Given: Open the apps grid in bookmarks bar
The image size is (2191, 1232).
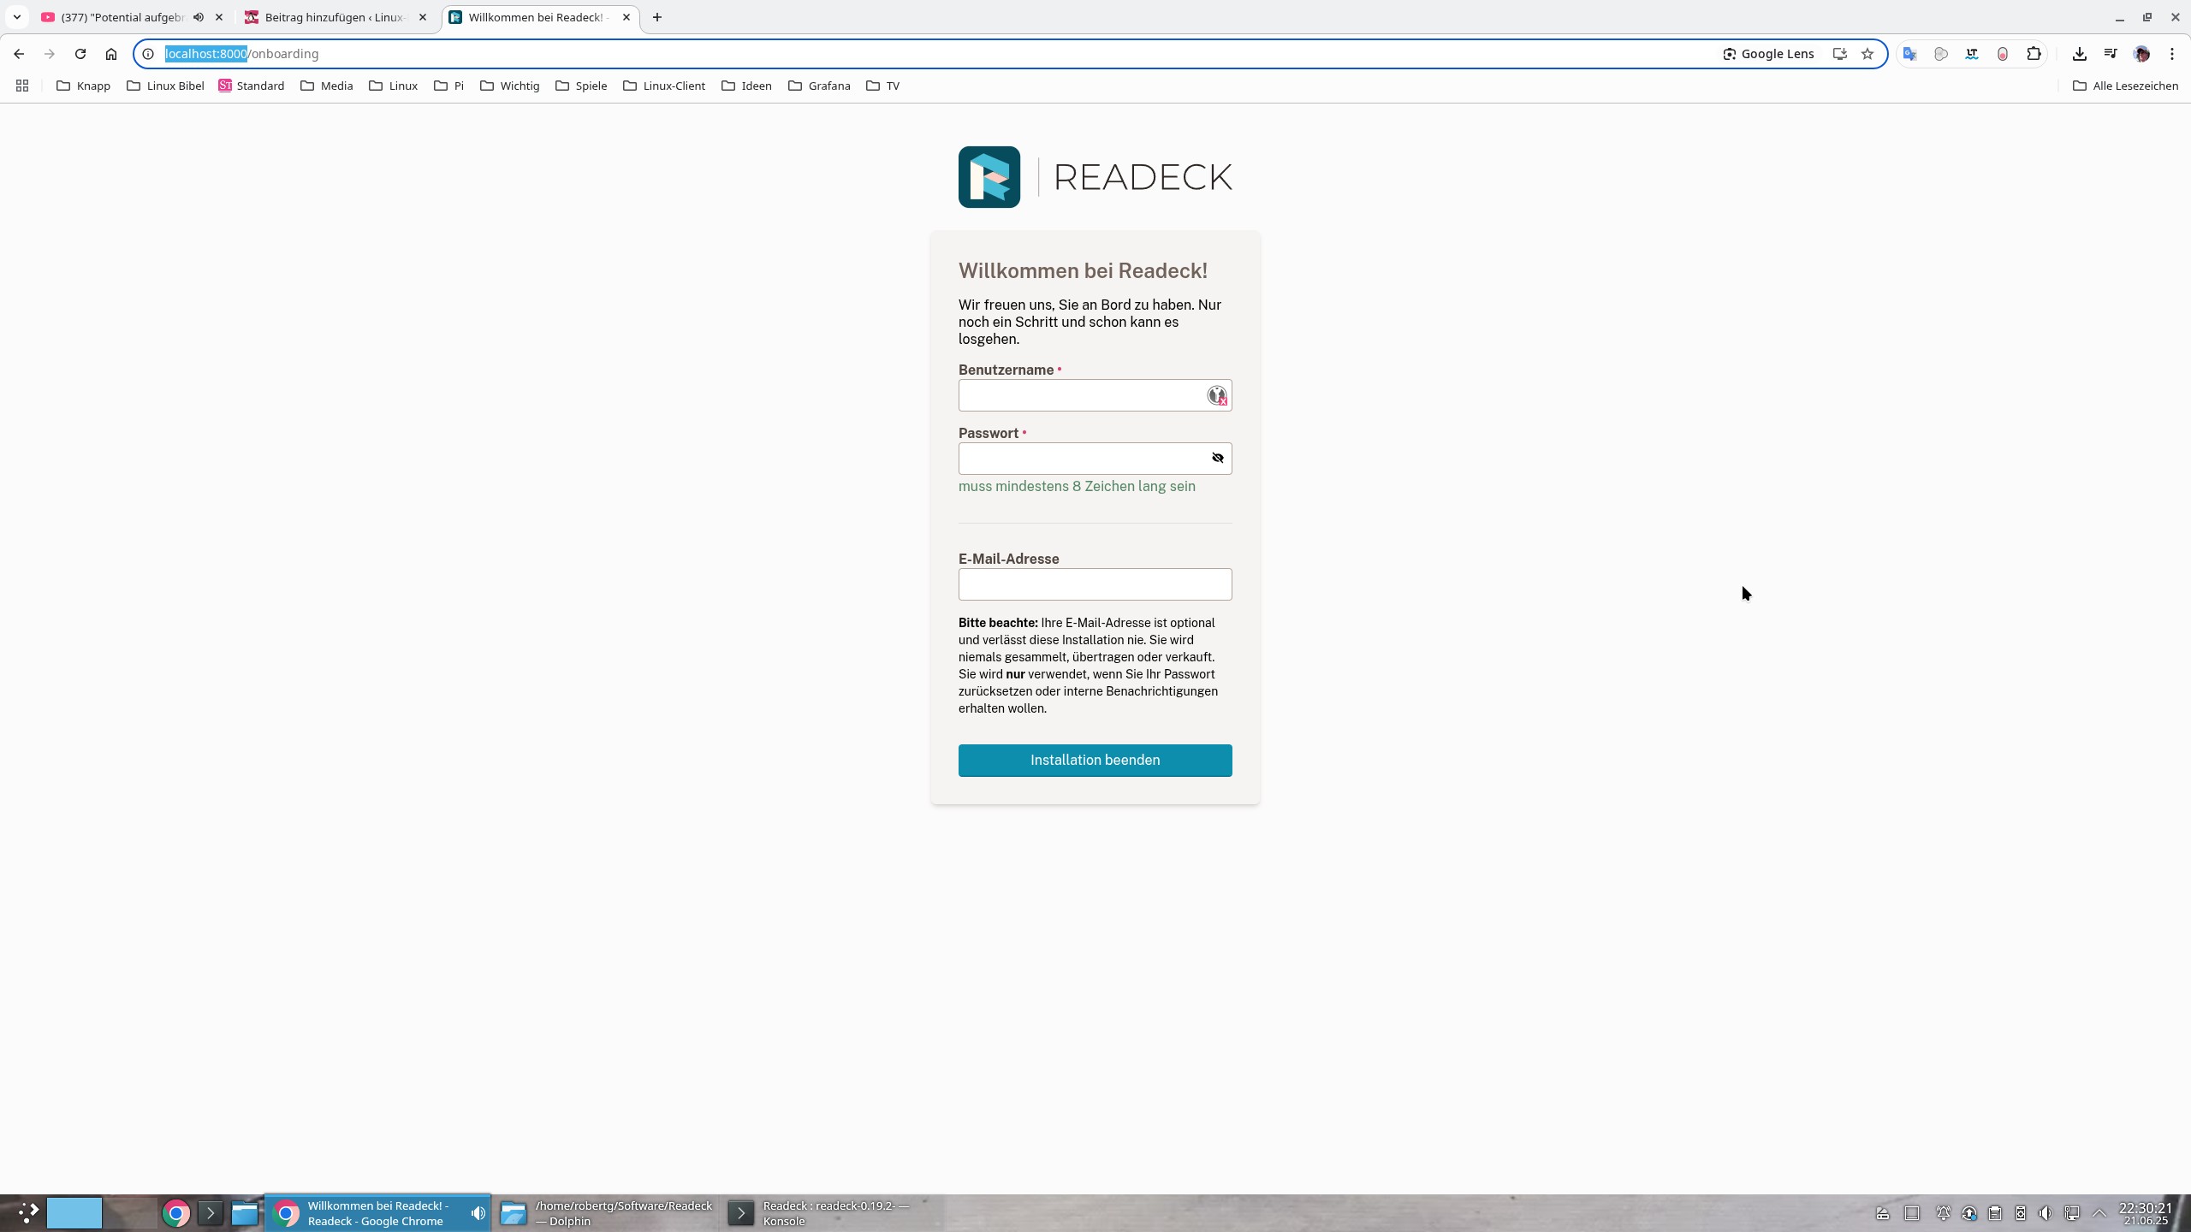Looking at the screenshot, I should (22, 86).
